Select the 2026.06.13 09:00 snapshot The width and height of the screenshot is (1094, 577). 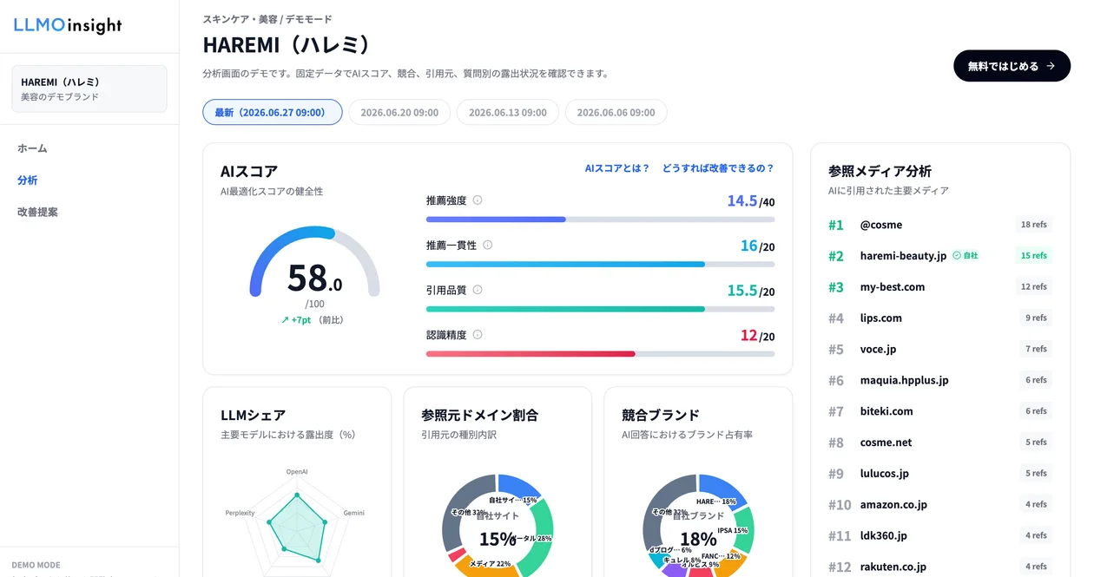508,112
